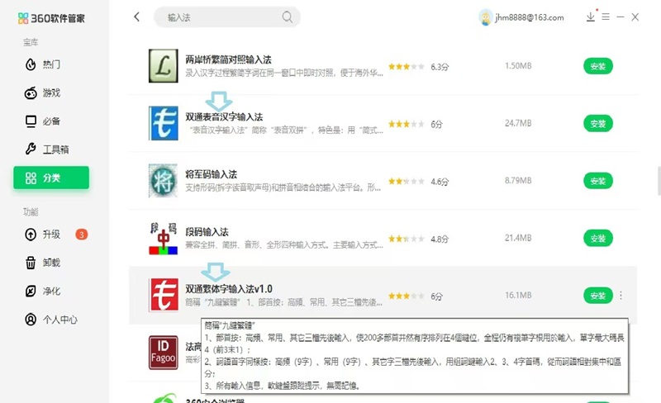The image size is (661, 403).
Task: Click the 360软件管家 logo
Action: pos(51,18)
